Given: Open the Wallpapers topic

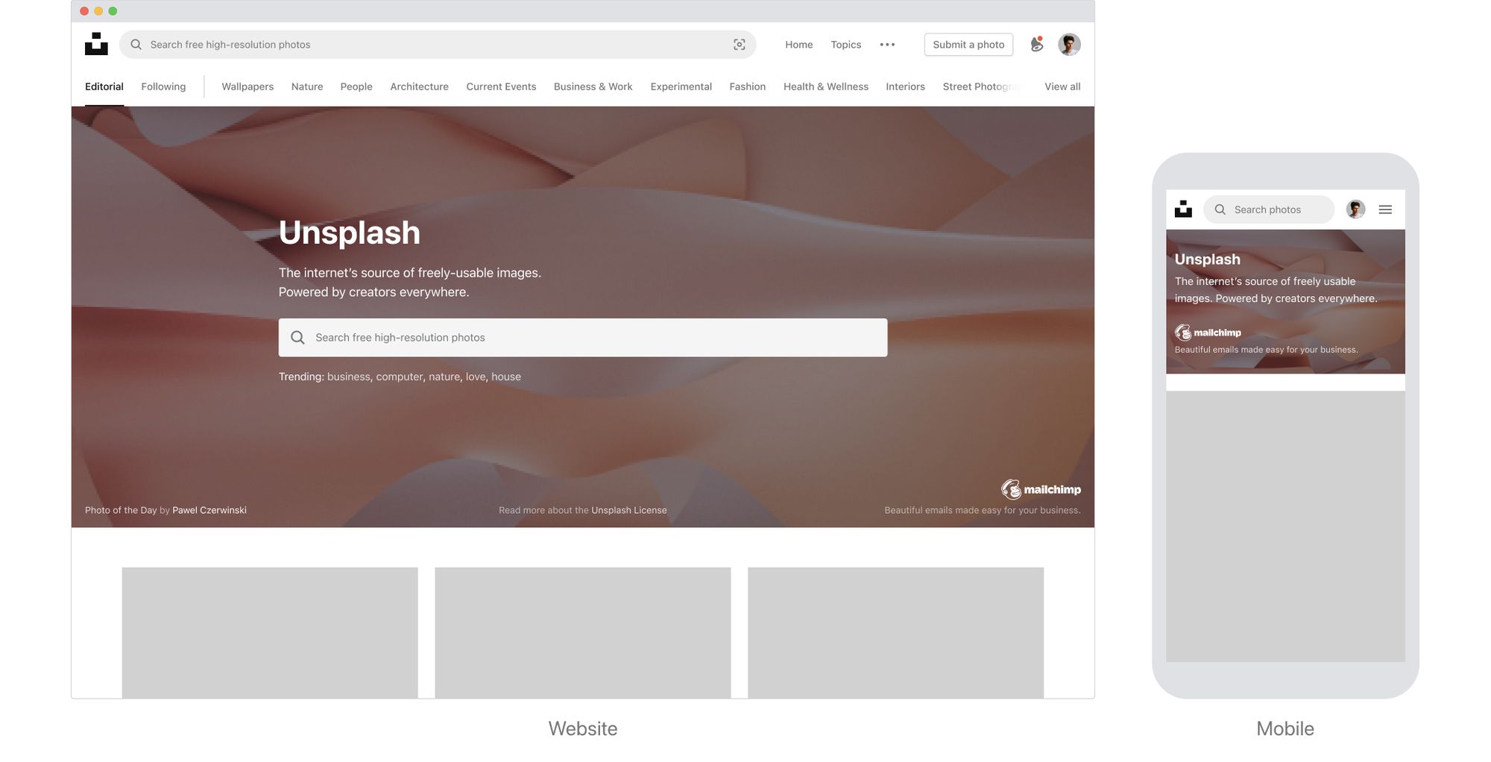Looking at the screenshot, I should (248, 86).
